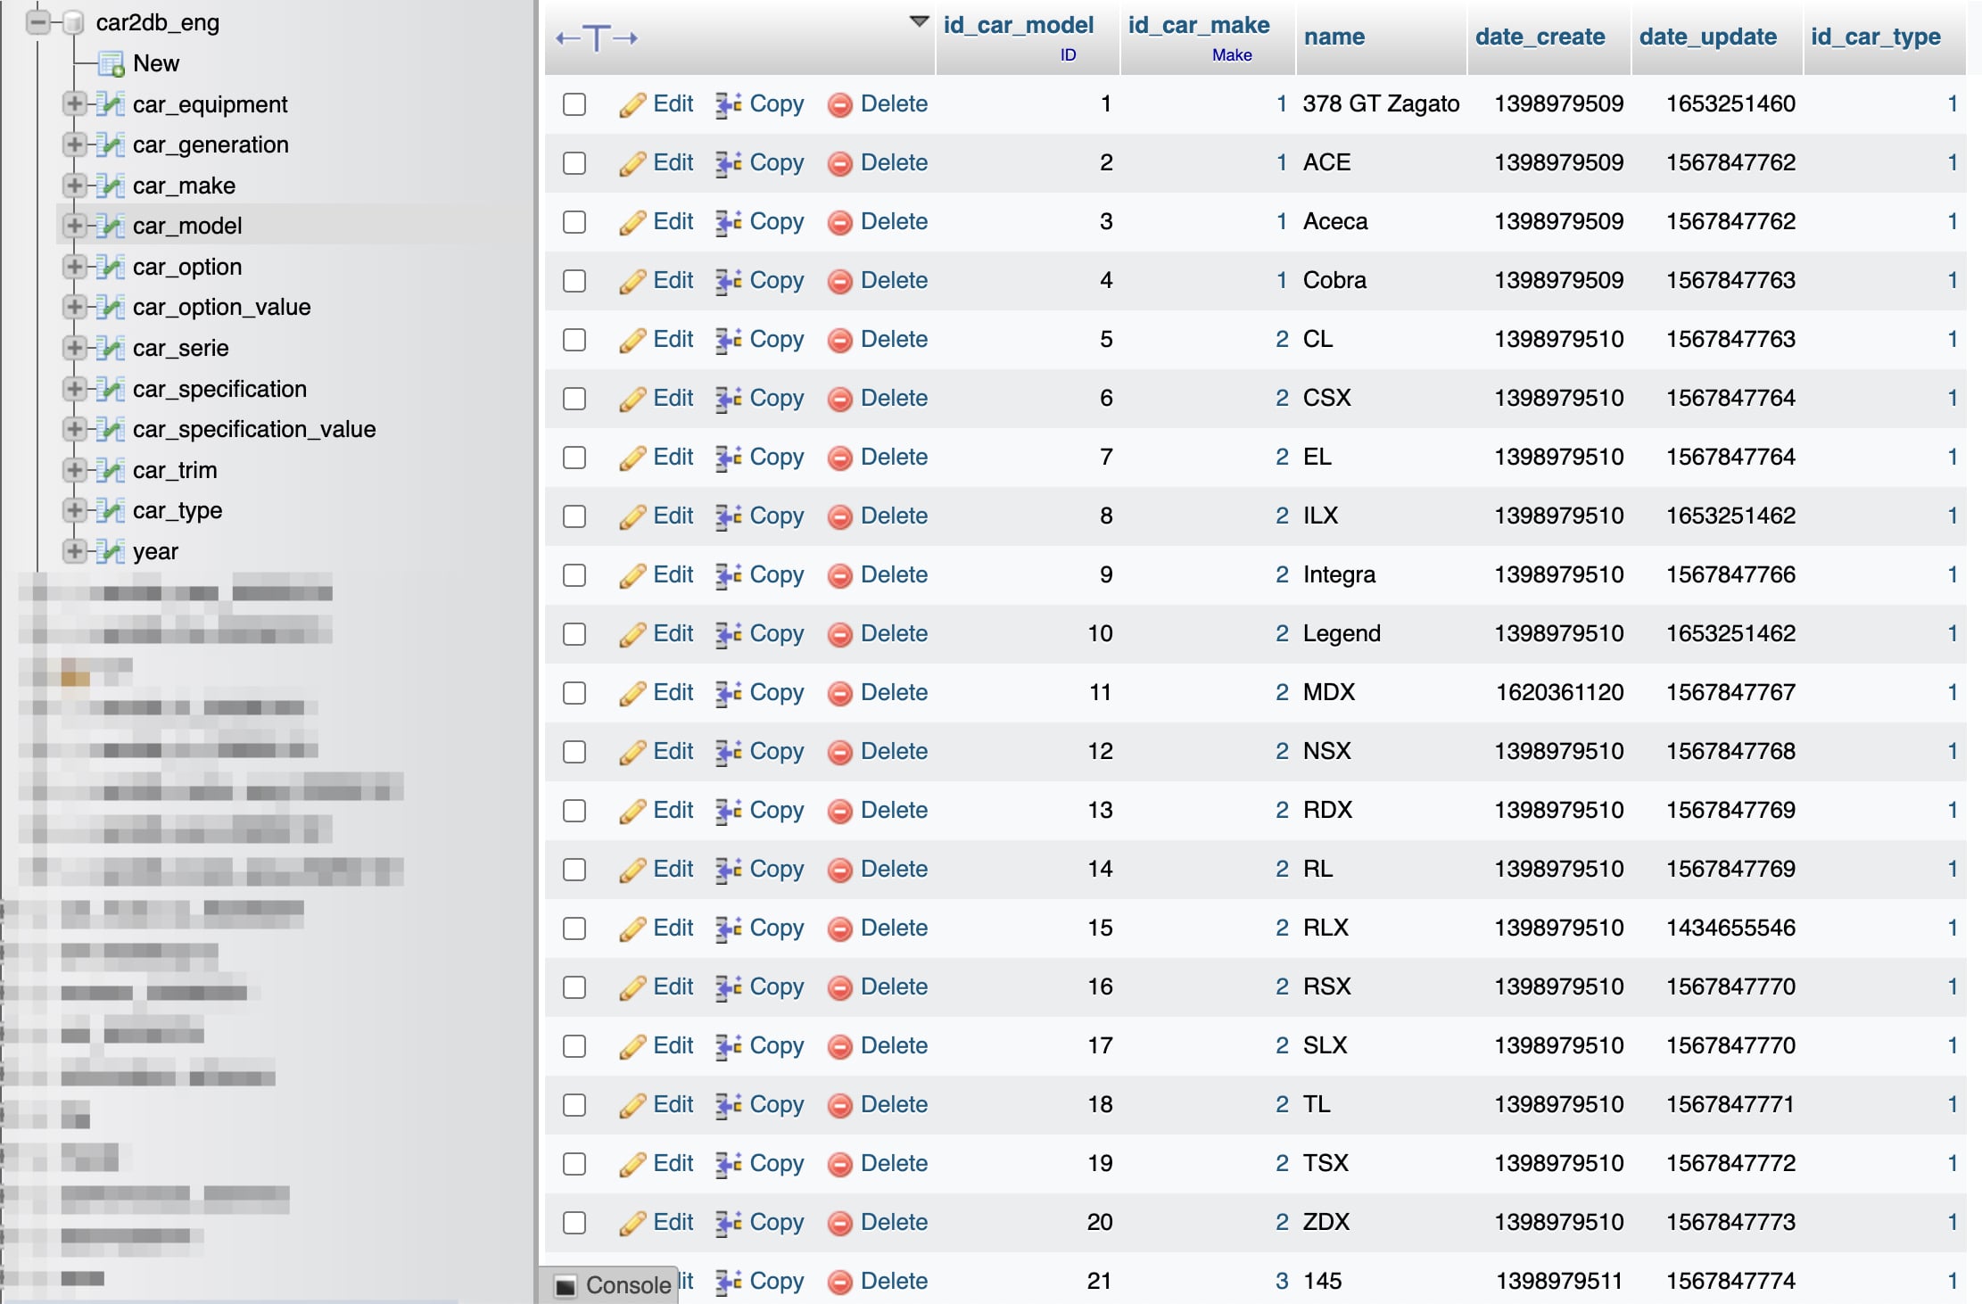Click red Delete icon in CSX row
The height and width of the screenshot is (1304, 1982).
click(x=839, y=399)
